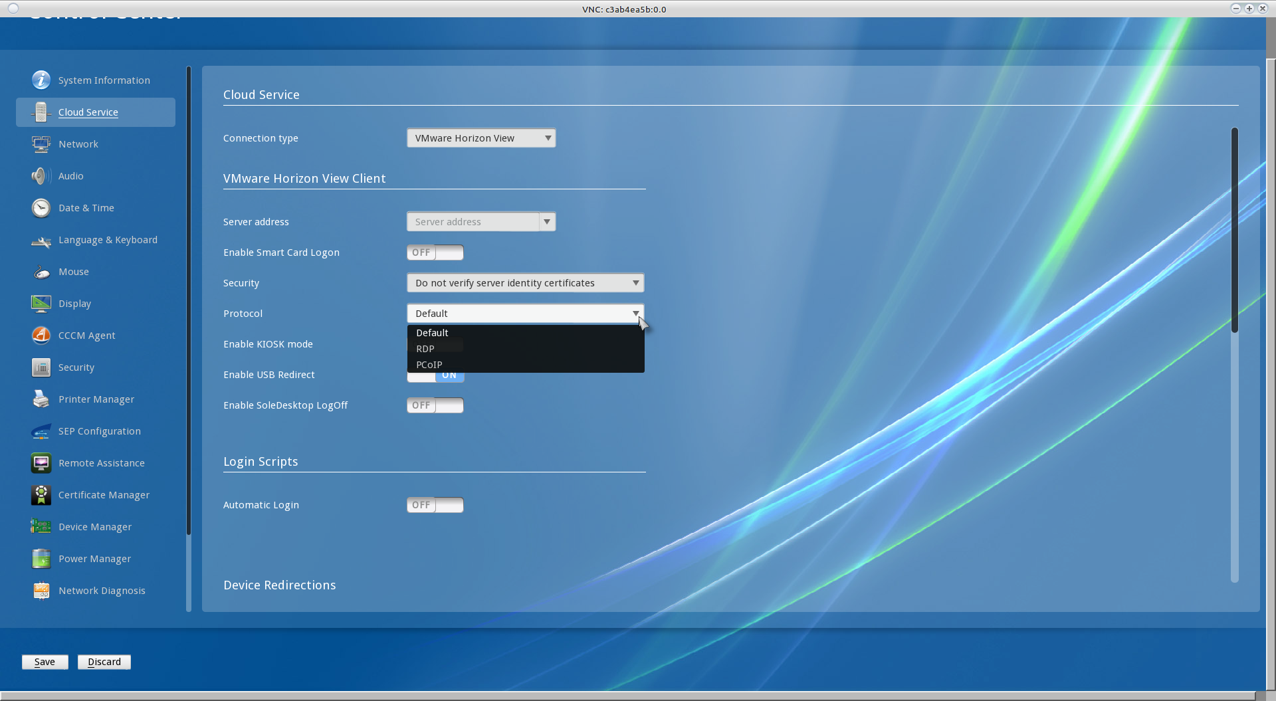Open the CCCM Agent icon
This screenshot has width=1276, height=701.
pos(41,336)
